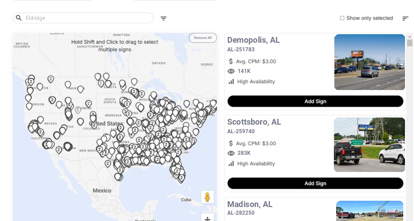Open the sort order icon
The height and width of the screenshot is (221, 414).
pyautogui.click(x=405, y=18)
